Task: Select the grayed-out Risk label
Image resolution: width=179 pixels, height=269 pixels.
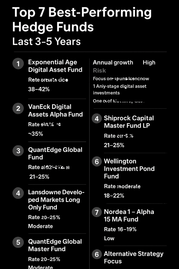Action: pos(99,70)
